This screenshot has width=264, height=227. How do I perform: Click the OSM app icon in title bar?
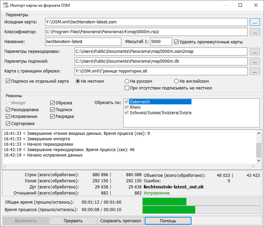[5, 5]
